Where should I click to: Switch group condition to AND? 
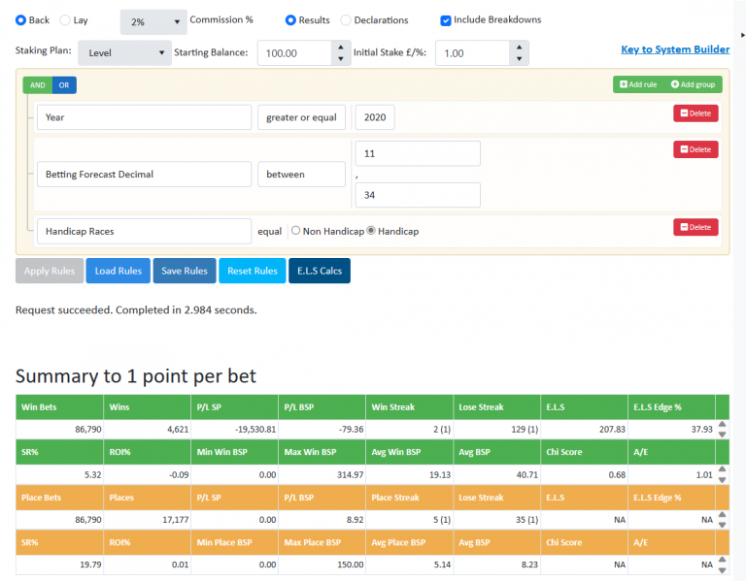click(38, 85)
